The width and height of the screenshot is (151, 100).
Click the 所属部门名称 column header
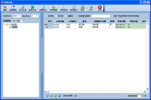[x=100, y=21]
